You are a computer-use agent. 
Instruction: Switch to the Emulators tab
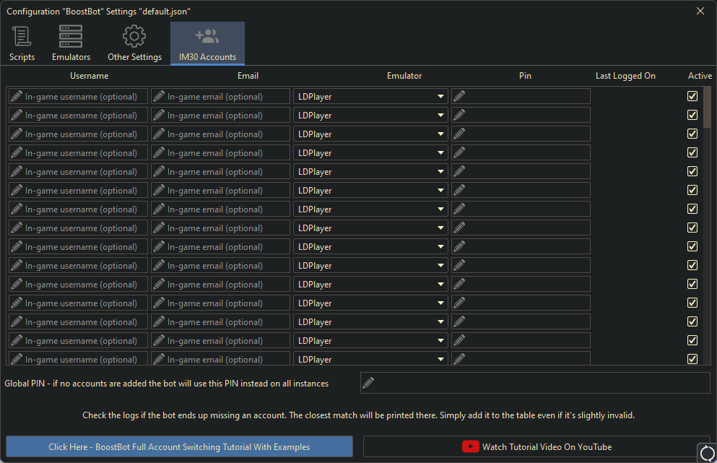(x=71, y=43)
